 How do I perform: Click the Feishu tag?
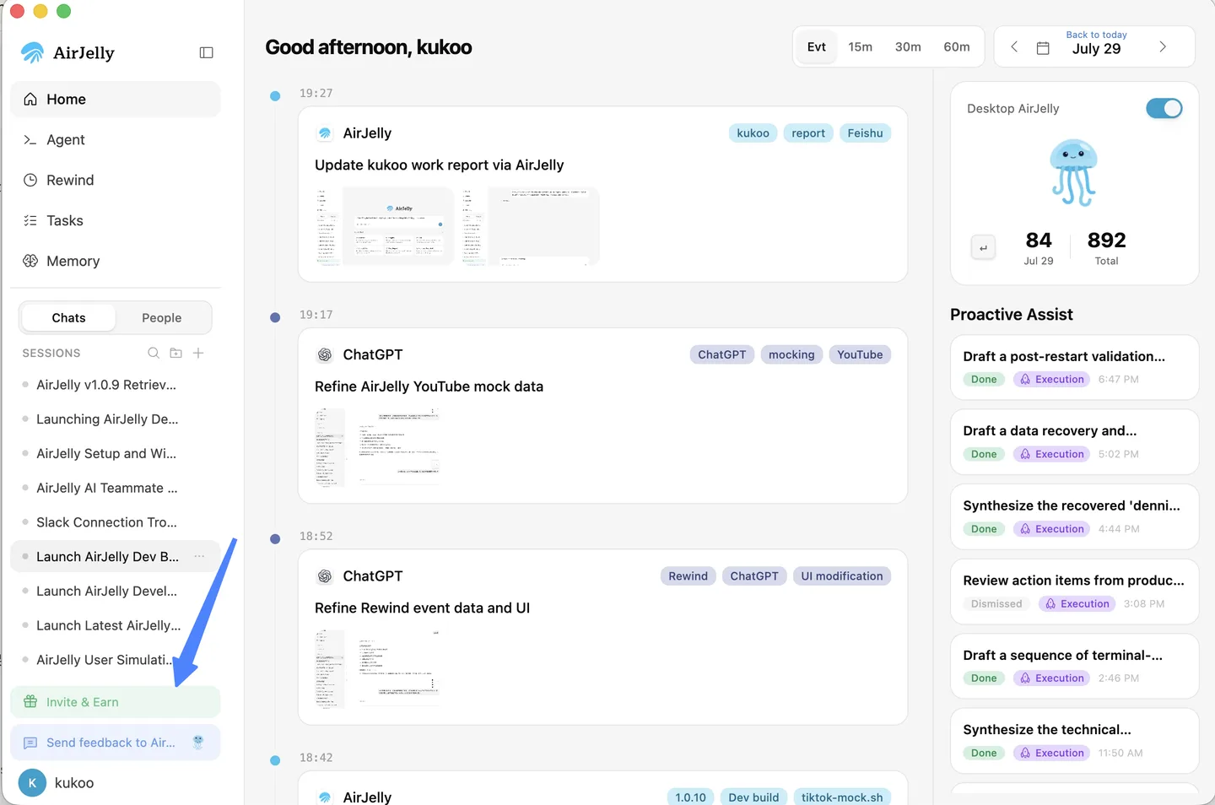[x=865, y=133]
